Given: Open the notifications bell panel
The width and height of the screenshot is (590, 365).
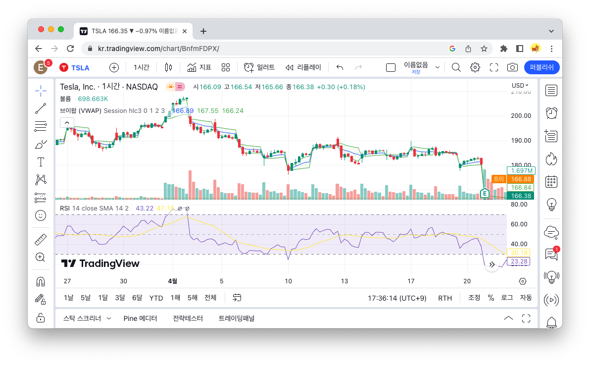Looking at the screenshot, I should (551, 322).
